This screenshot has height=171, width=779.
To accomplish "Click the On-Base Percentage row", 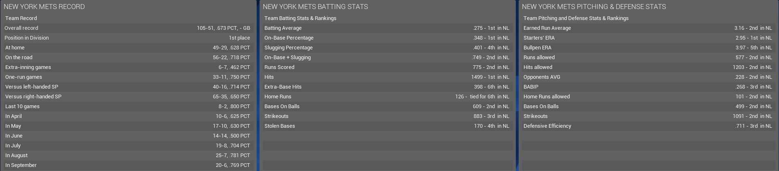I will [387, 38].
